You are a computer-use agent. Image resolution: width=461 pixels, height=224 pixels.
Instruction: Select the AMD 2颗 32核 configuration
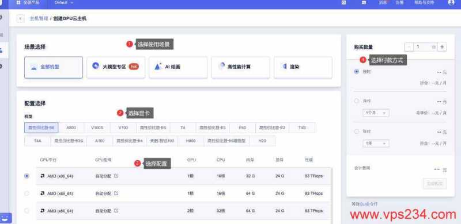pos(27,211)
